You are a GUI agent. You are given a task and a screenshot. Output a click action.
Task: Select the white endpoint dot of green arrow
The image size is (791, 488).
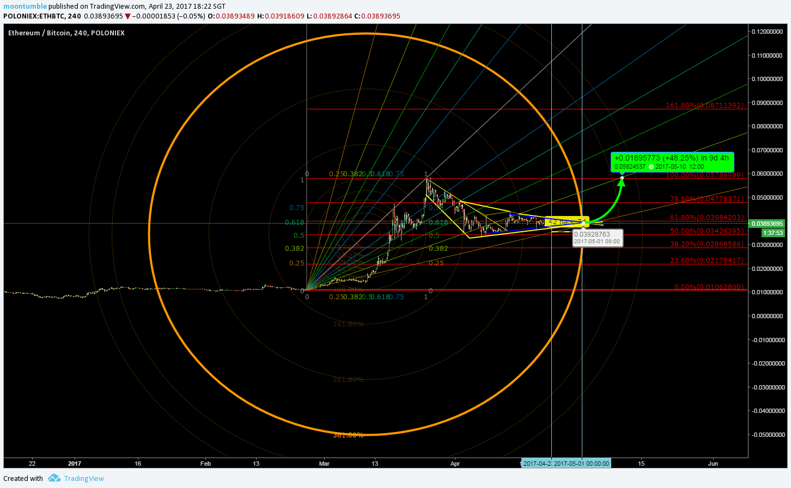[622, 178]
